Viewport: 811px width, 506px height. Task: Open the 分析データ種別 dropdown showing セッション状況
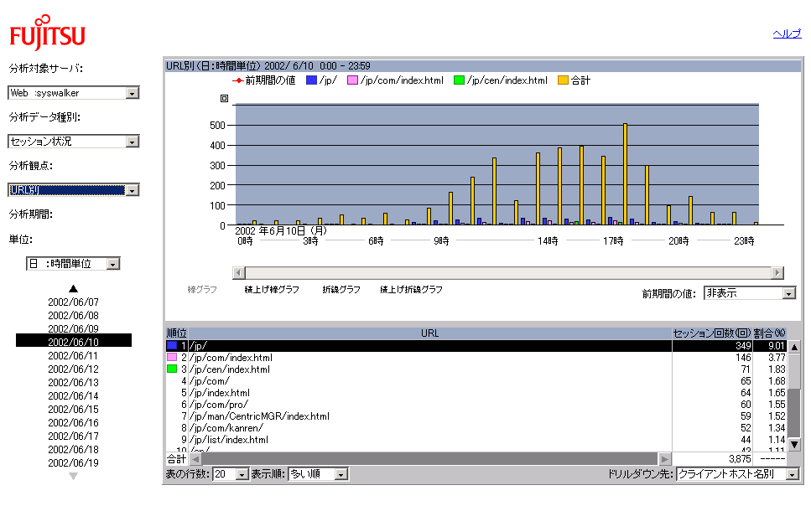point(74,142)
